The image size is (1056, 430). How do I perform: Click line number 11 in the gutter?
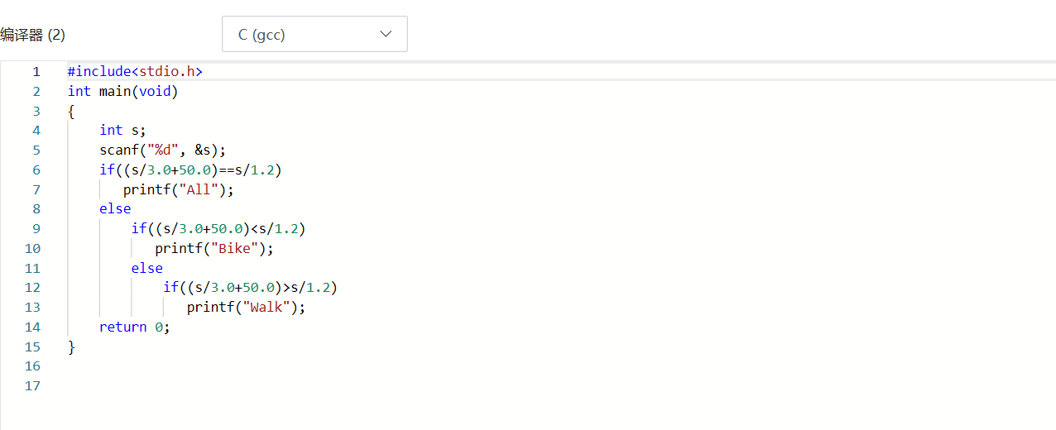(32, 268)
